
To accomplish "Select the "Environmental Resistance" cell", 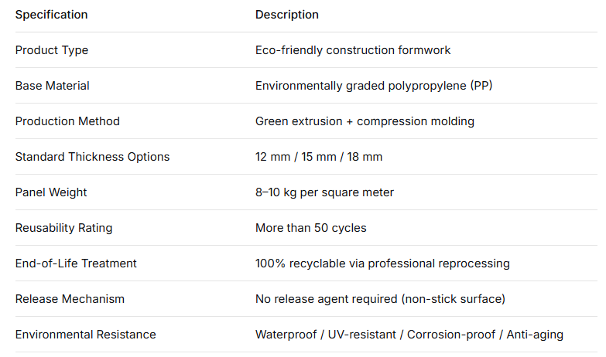I will pyautogui.click(x=85, y=335).
